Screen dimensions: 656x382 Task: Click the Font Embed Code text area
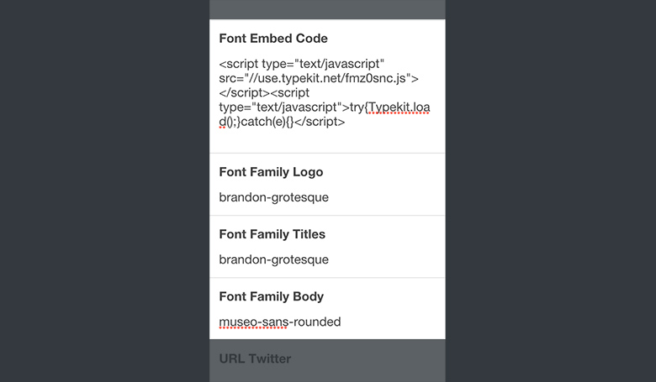click(325, 92)
